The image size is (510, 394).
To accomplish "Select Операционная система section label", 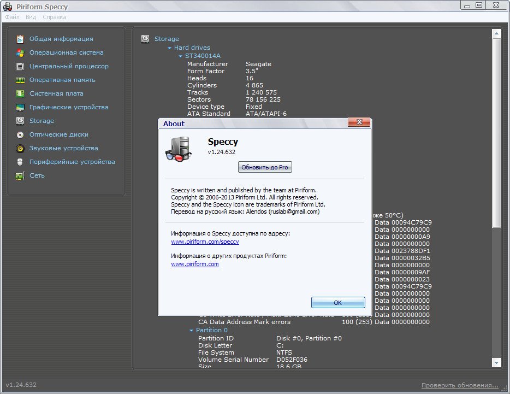I will [x=67, y=52].
